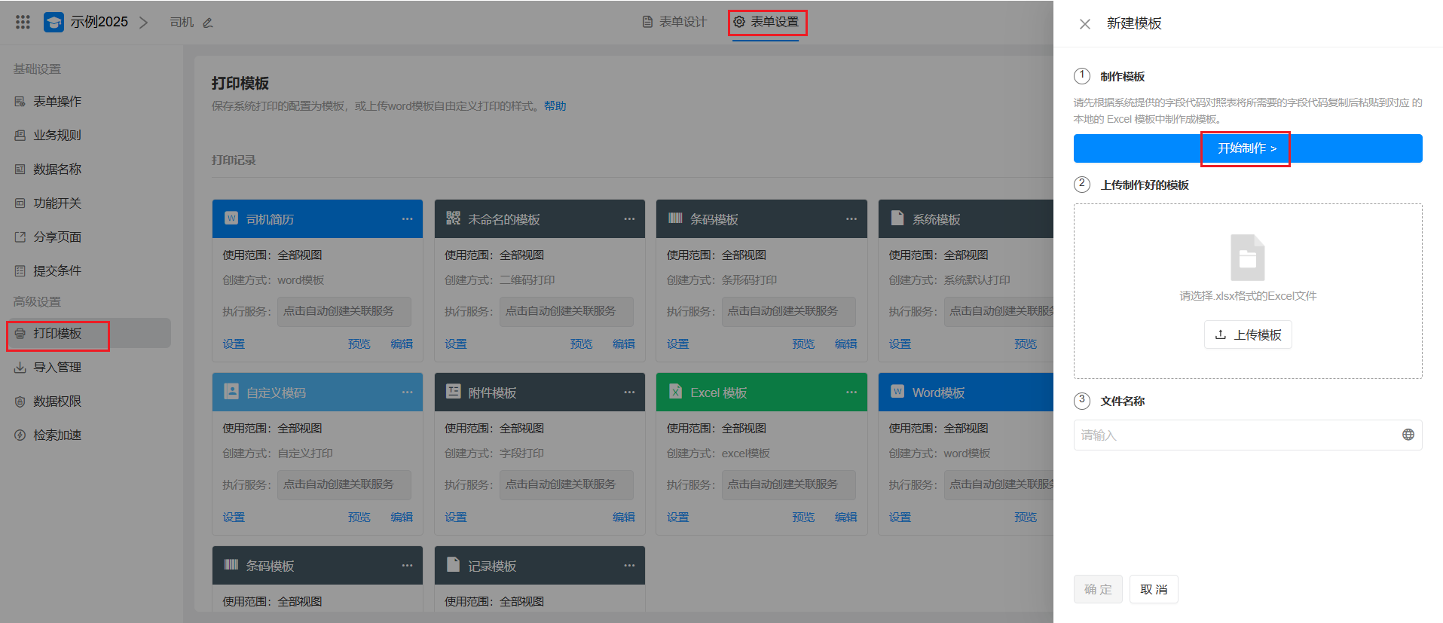Screen dimensions: 1443x623
Task: Click the globe icon in file name field
Action: point(1408,435)
